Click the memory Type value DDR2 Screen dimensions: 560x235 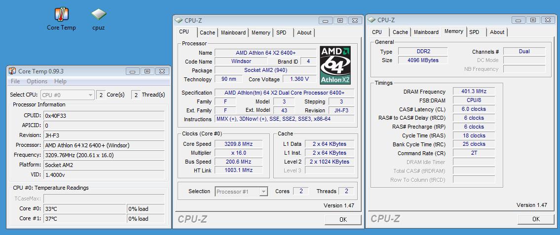[423, 52]
